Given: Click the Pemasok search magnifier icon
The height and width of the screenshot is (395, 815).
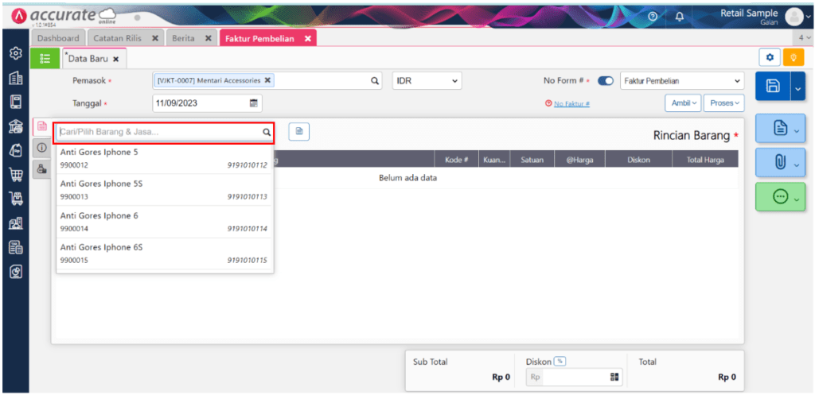Looking at the screenshot, I should [374, 81].
